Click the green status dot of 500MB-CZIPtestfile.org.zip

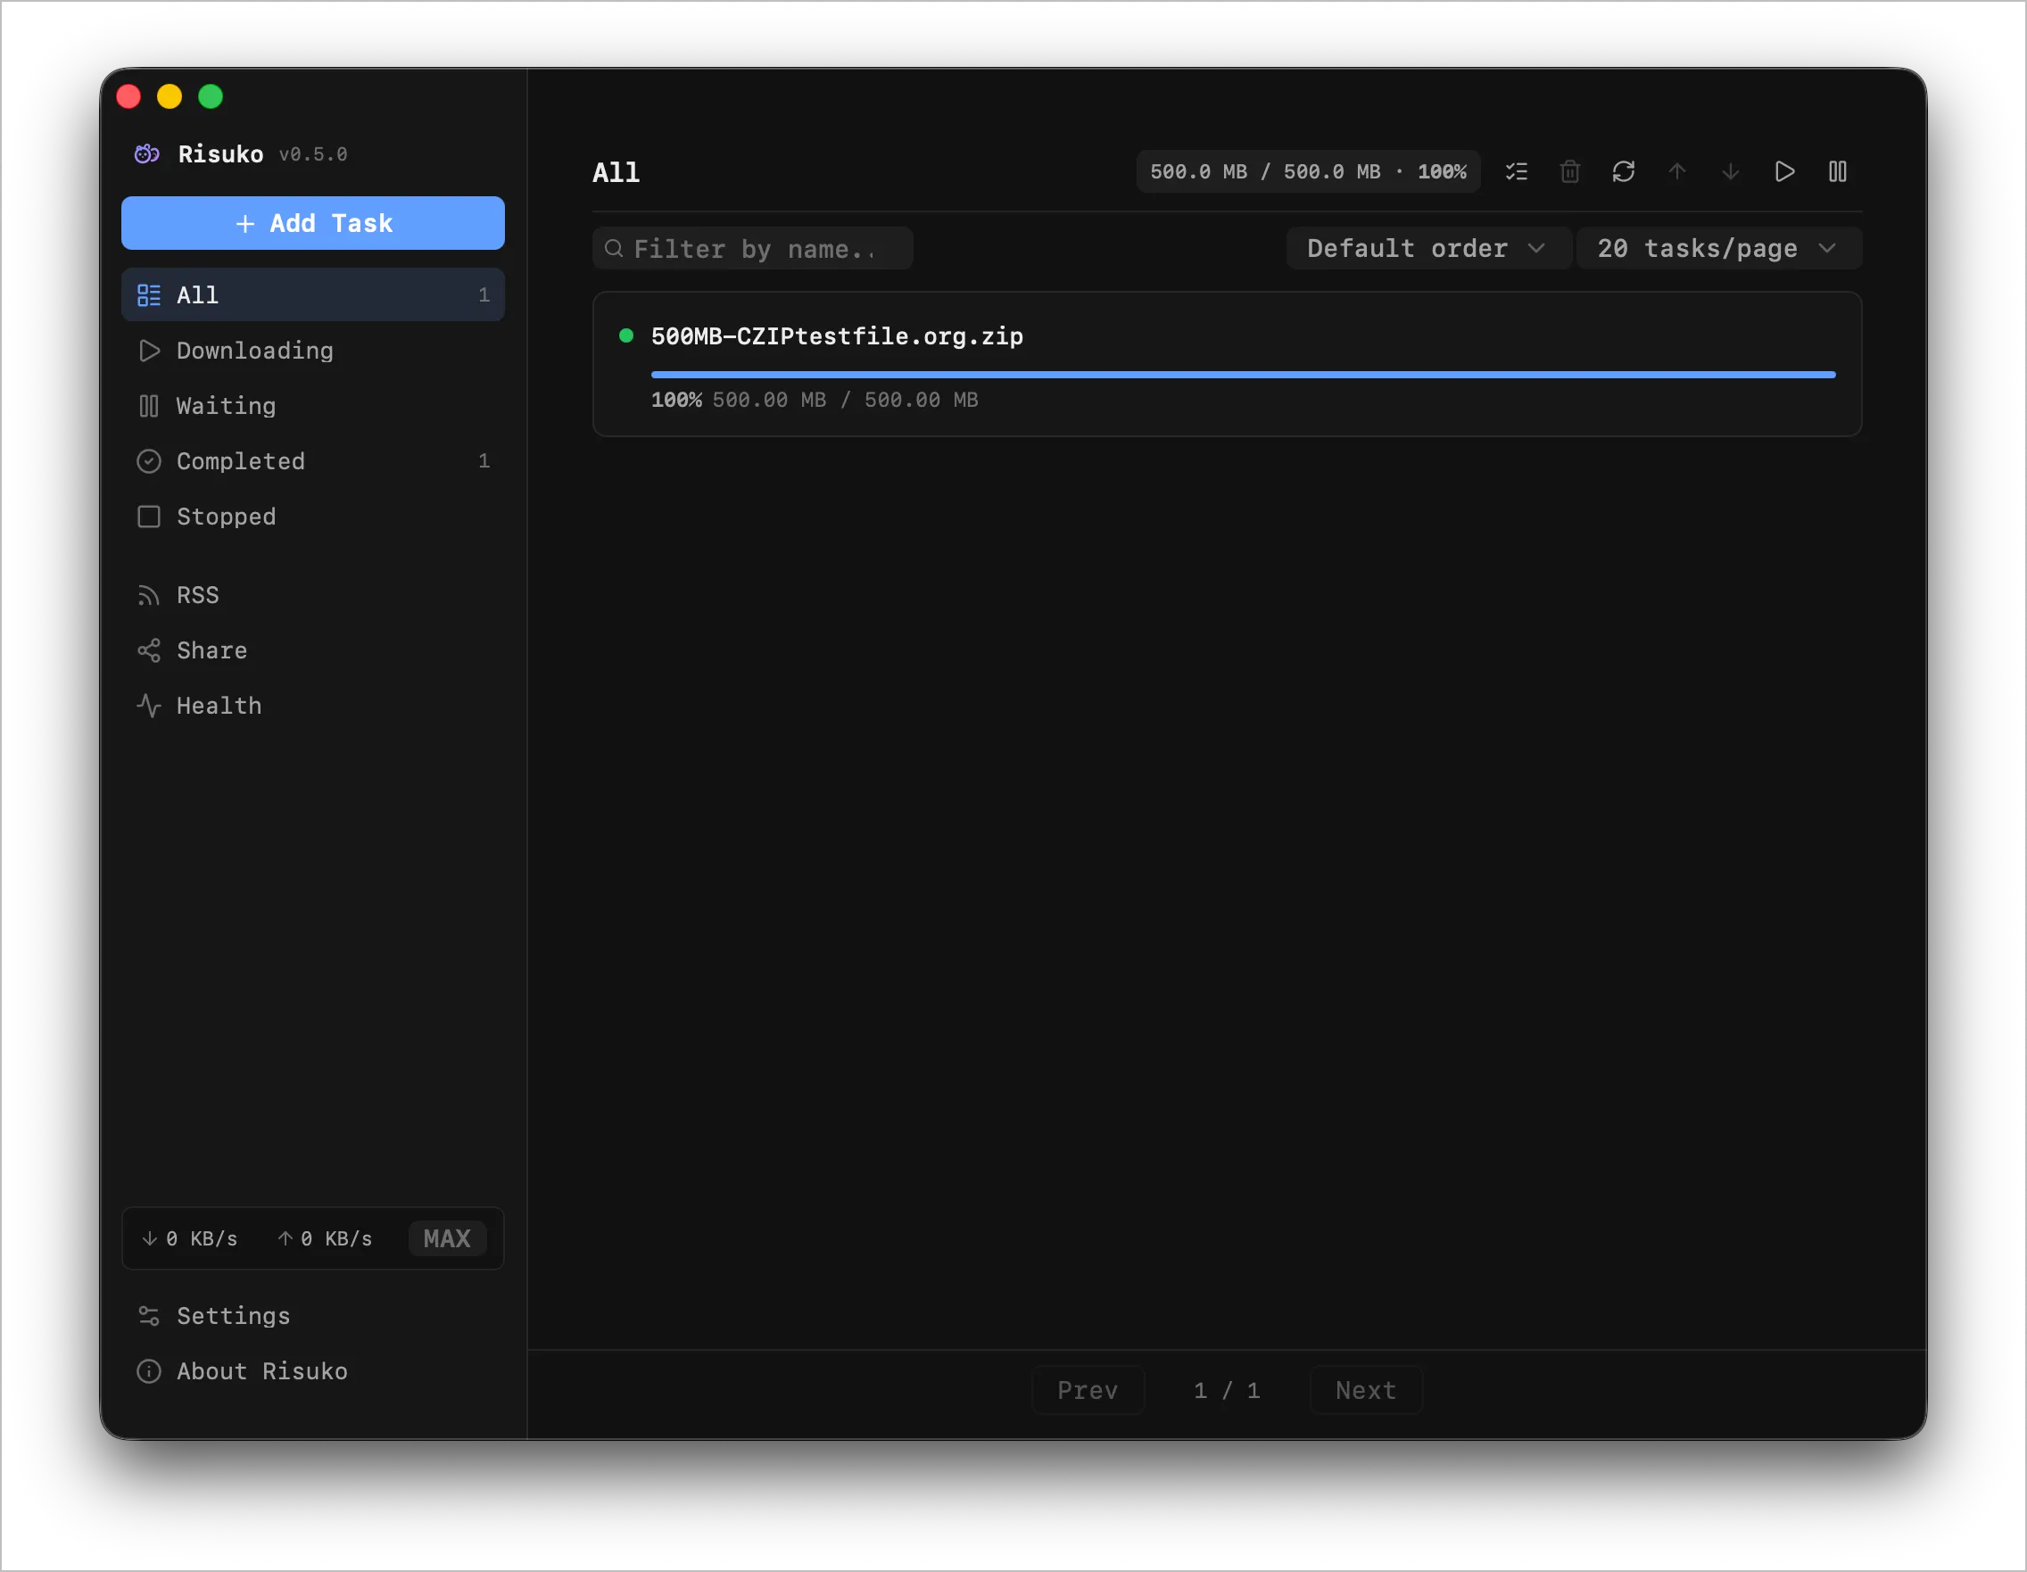pyautogui.click(x=626, y=336)
